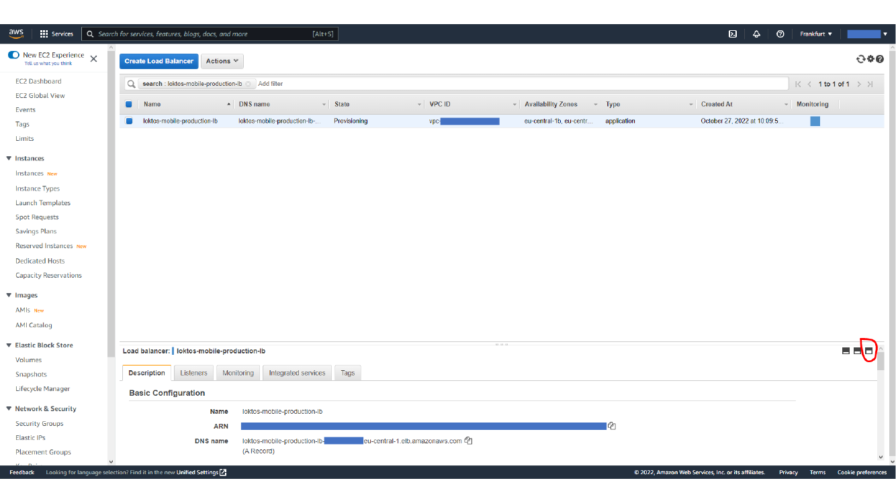896x503 pixels.
Task: Toggle the New EC2 Experience switch
Action: tap(13, 55)
